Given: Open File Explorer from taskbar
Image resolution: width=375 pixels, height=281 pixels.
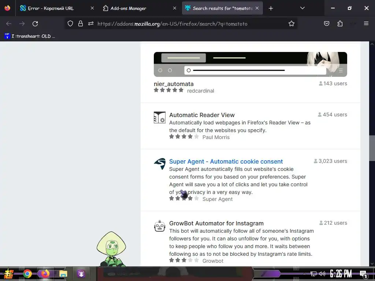Looking at the screenshot, I should (x=63, y=274).
